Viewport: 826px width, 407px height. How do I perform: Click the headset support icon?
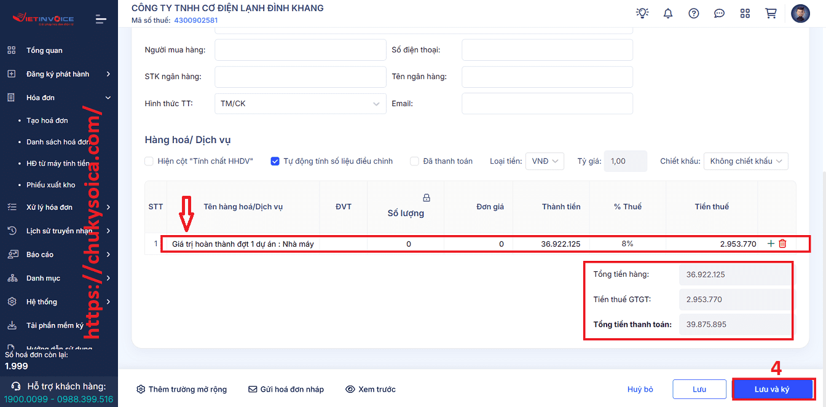coord(17,386)
